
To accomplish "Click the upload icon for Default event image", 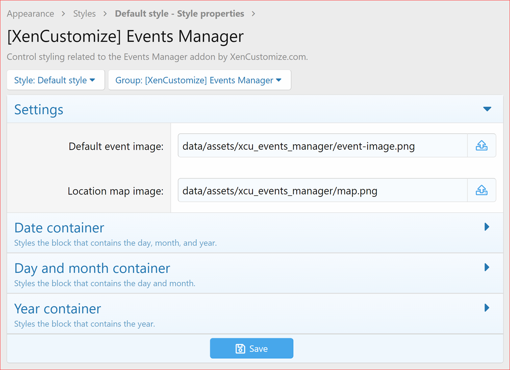I will coord(481,146).
